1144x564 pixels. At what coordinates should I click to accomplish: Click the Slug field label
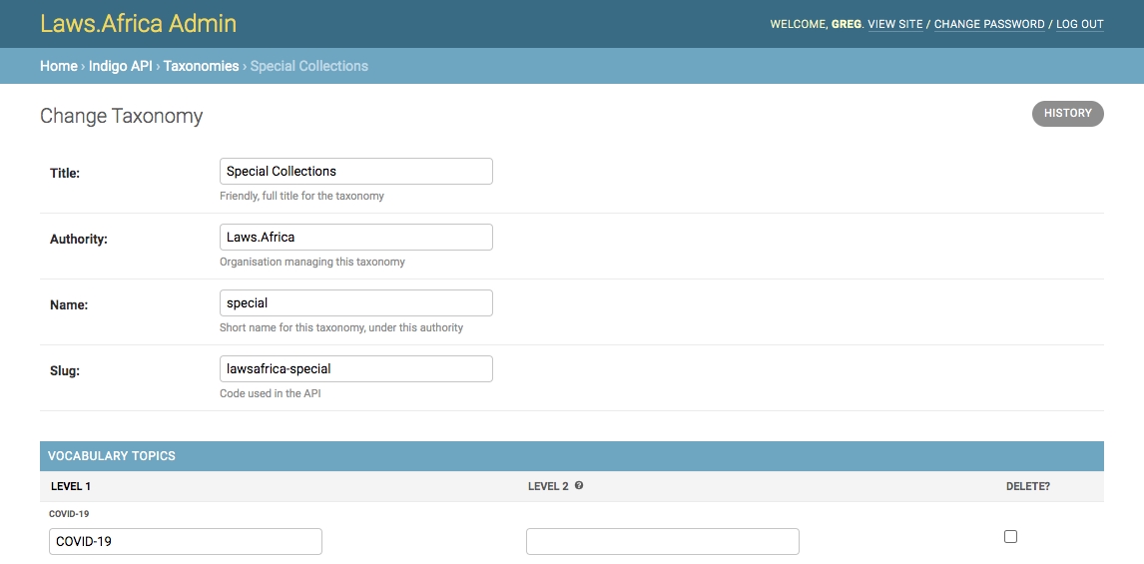pos(65,371)
